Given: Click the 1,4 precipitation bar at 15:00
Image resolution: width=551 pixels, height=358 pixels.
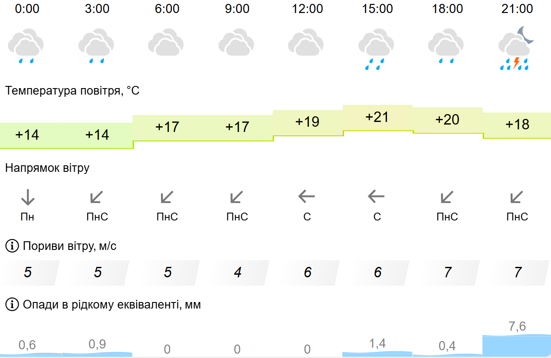Looking at the screenshot, I should coord(377,354).
